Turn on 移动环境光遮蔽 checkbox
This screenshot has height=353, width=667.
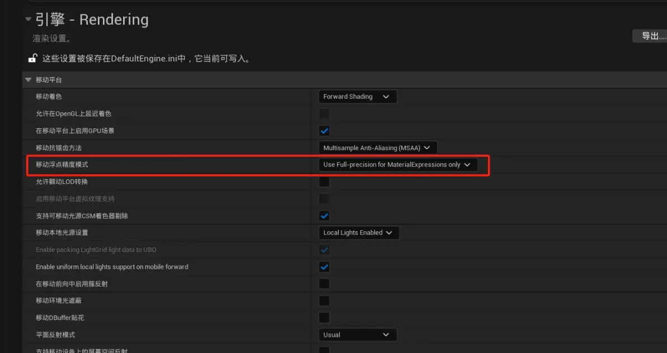pos(324,301)
